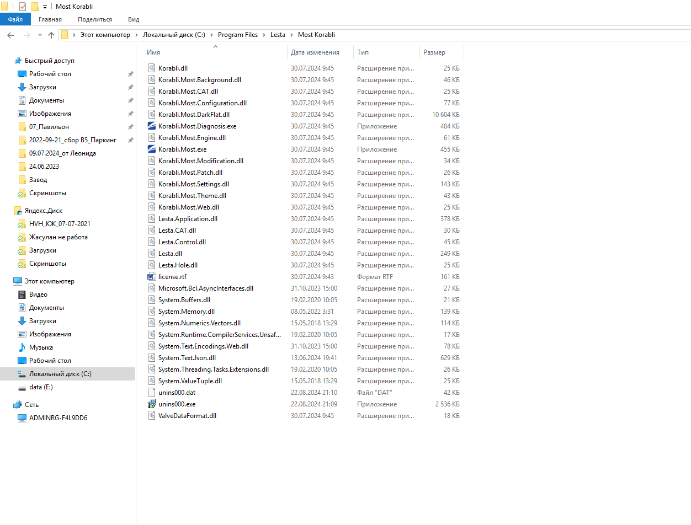
Task: Click the Музыка note icon
Action: [22, 347]
